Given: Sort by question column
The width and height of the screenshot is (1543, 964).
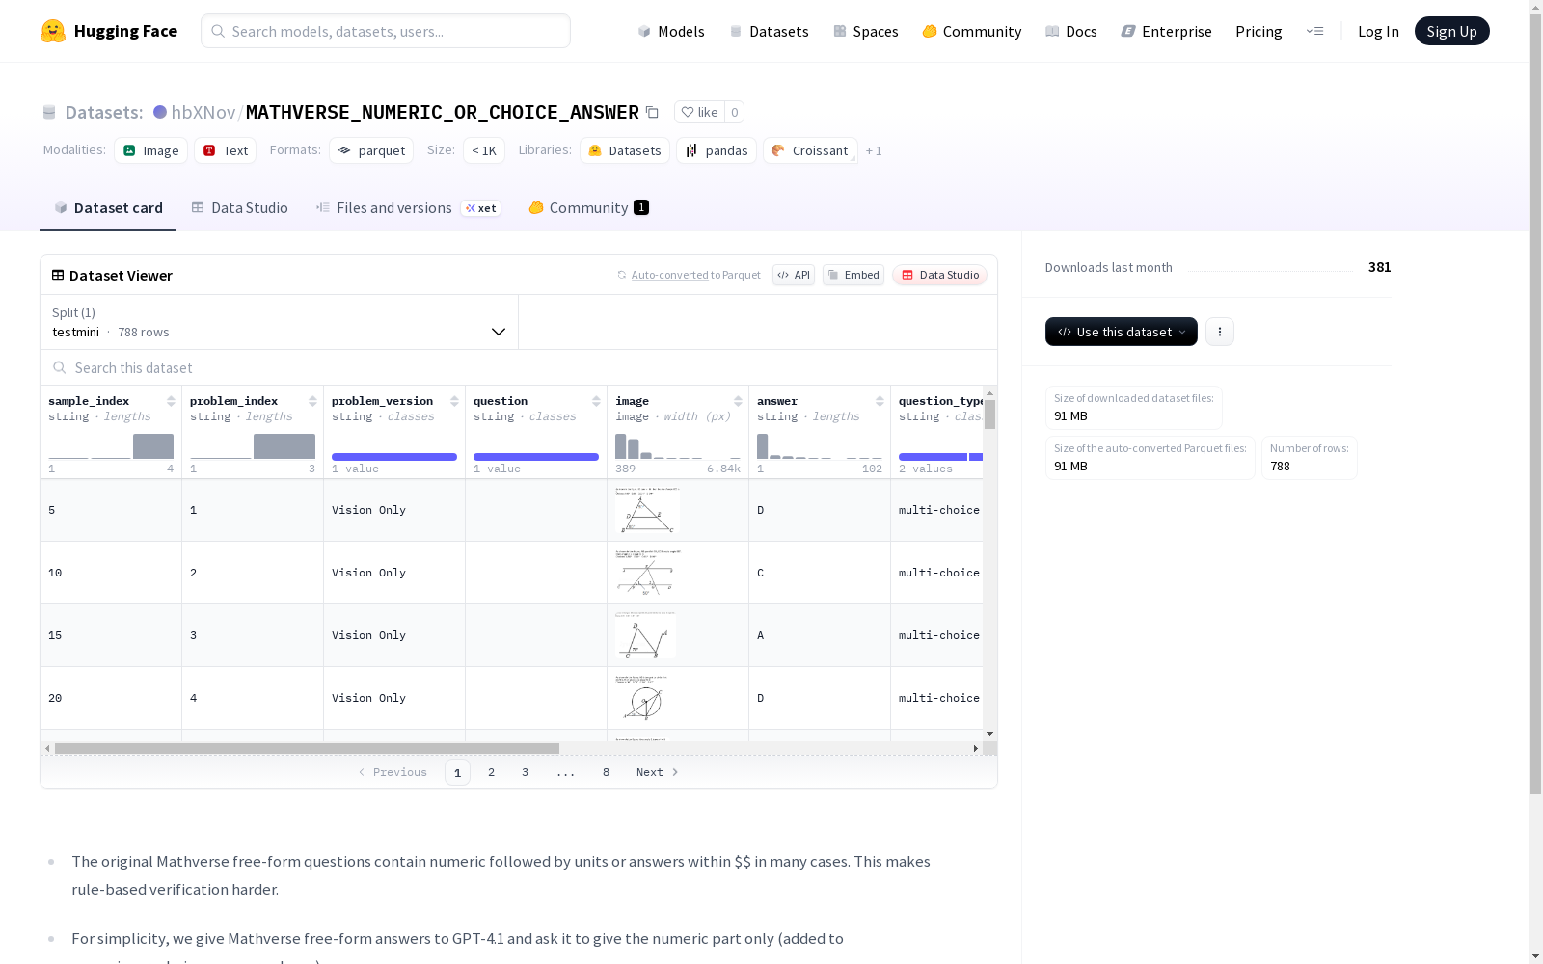Looking at the screenshot, I should [596, 401].
